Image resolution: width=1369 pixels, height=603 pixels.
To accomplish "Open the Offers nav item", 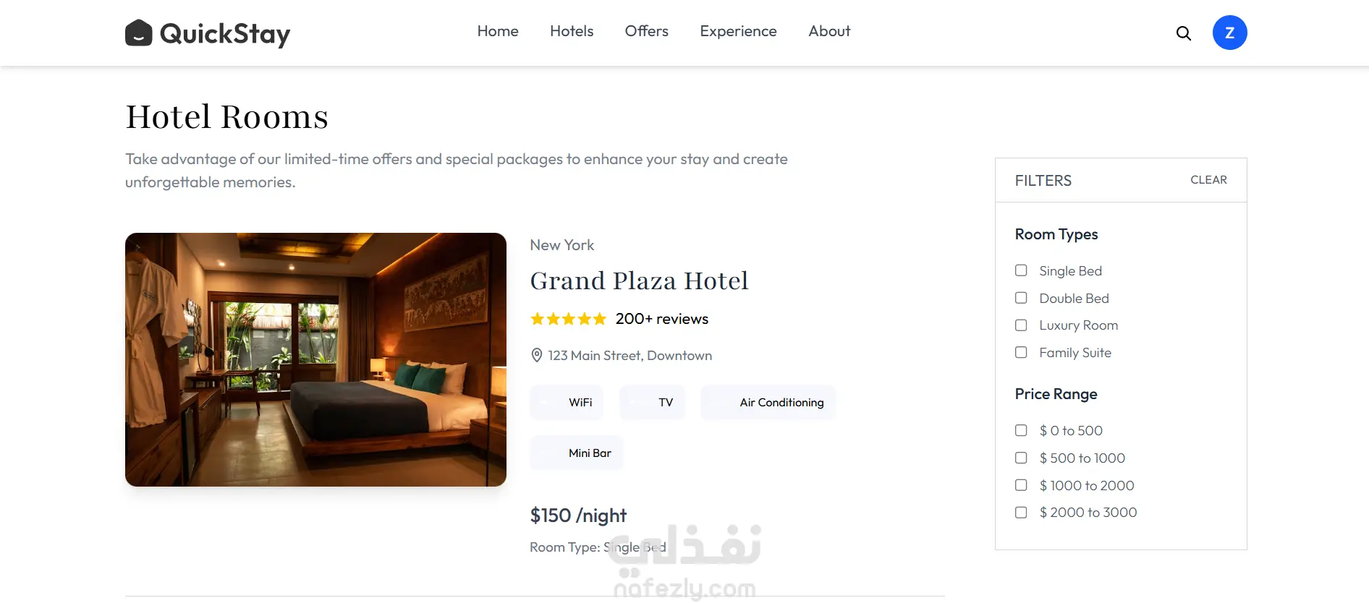I will [x=647, y=31].
